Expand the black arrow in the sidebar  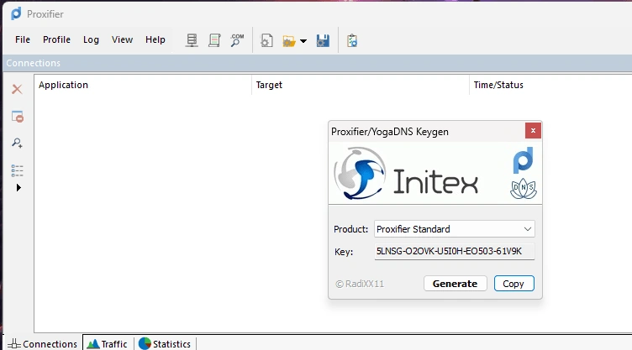coord(18,188)
